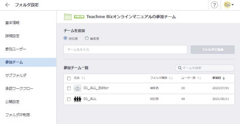Sort by 参加日 descending arrow
This screenshot has height=124, width=240.
tap(224, 78)
